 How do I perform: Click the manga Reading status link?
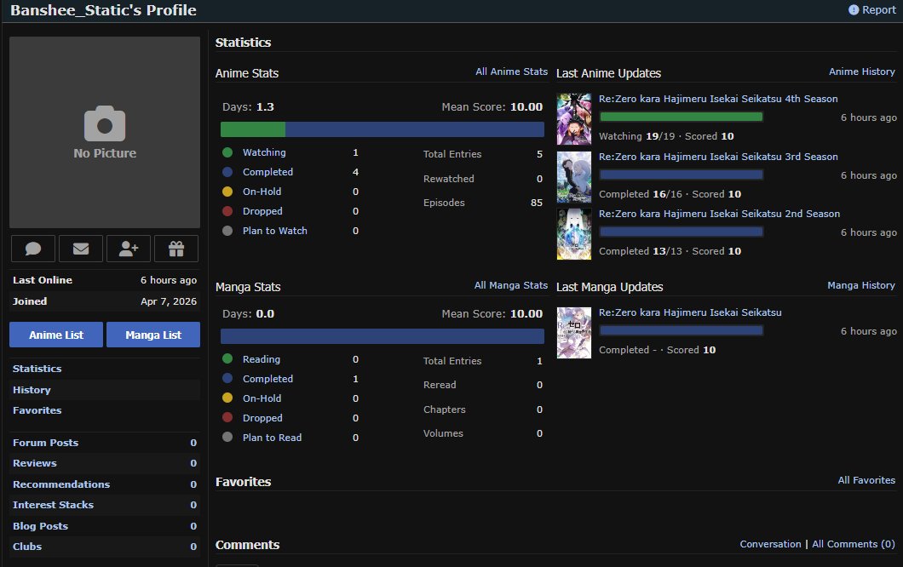point(262,359)
